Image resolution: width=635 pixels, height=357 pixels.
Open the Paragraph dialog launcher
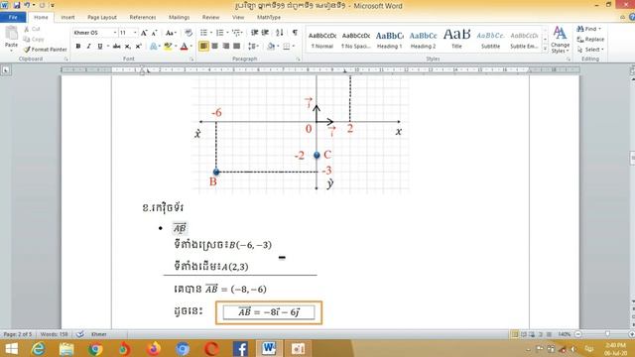pos(298,59)
